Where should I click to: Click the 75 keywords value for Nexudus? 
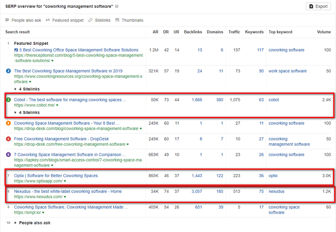(261, 191)
